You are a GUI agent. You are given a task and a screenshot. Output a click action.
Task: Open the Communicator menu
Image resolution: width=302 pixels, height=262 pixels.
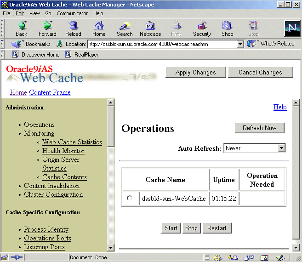tap(72, 13)
